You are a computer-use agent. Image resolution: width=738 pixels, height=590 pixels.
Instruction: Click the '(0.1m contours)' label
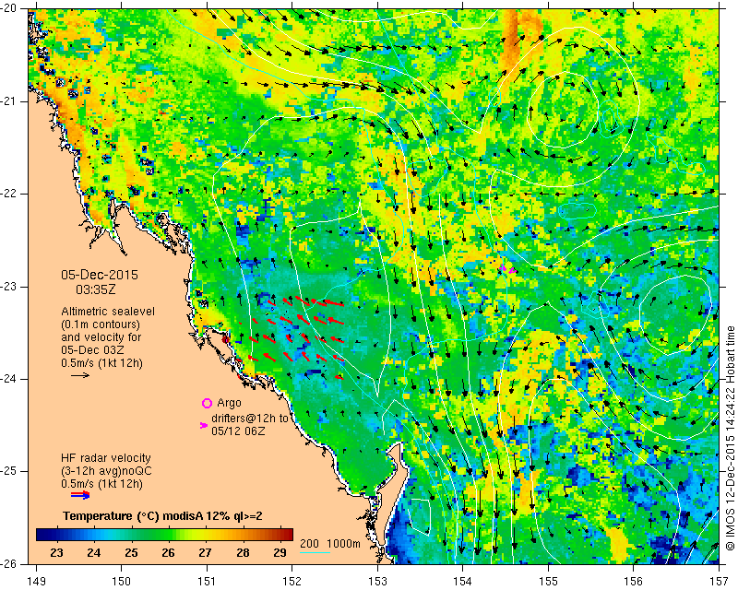pyautogui.click(x=101, y=324)
